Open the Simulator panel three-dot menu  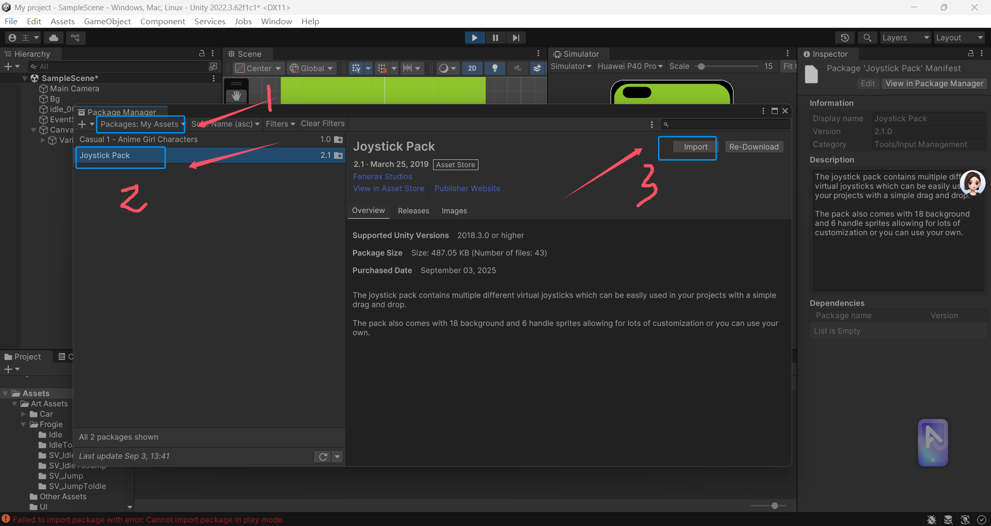point(787,53)
